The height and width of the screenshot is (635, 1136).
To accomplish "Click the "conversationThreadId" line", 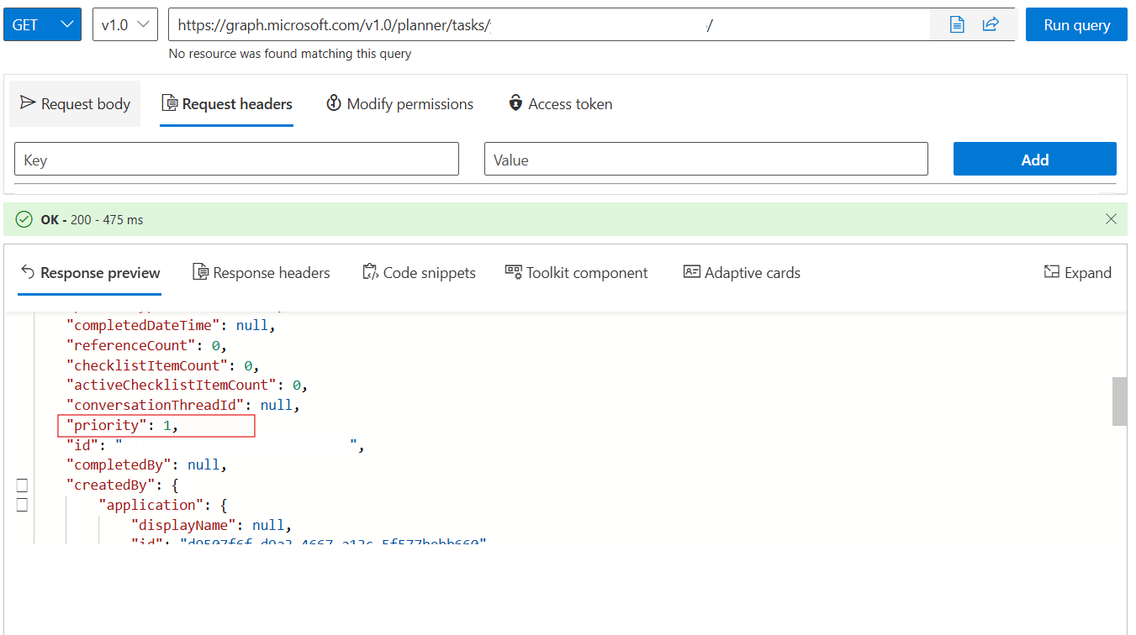I will (183, 405).
